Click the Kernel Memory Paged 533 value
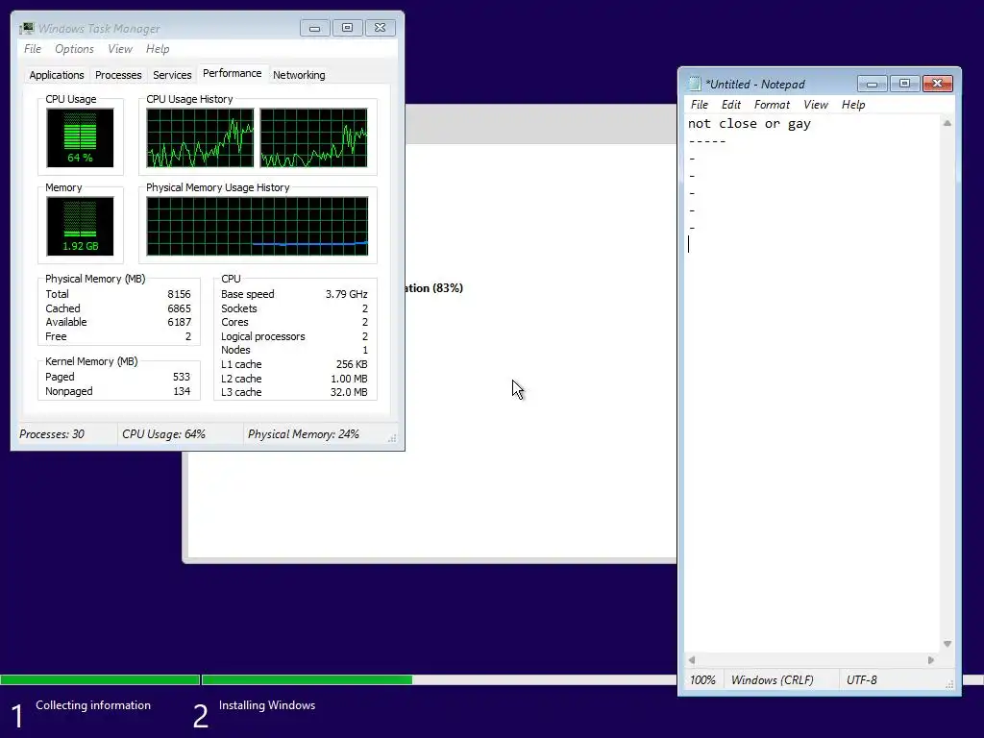 coord(182,377)
